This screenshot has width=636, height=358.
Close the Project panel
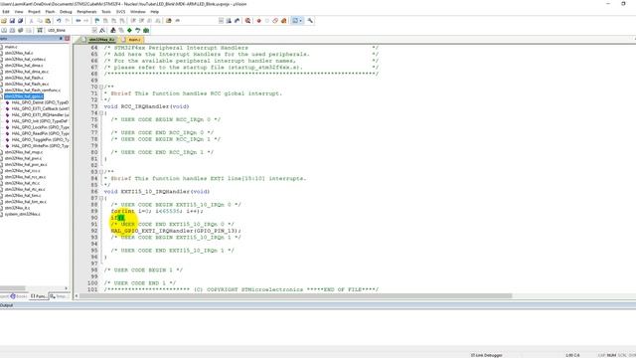[68, 39]
